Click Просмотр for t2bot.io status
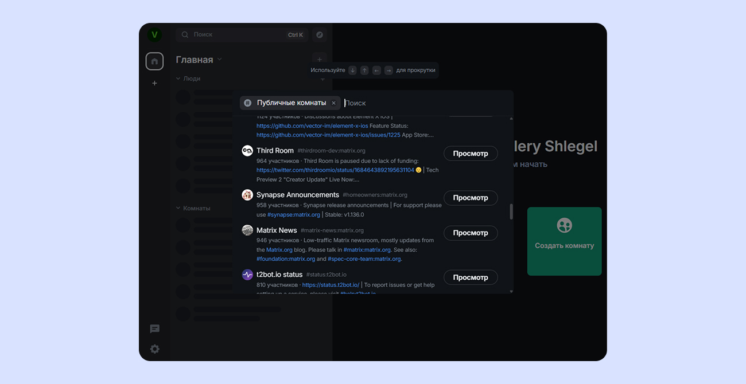The height and width of the screenshot is (384, 746). 471,277
